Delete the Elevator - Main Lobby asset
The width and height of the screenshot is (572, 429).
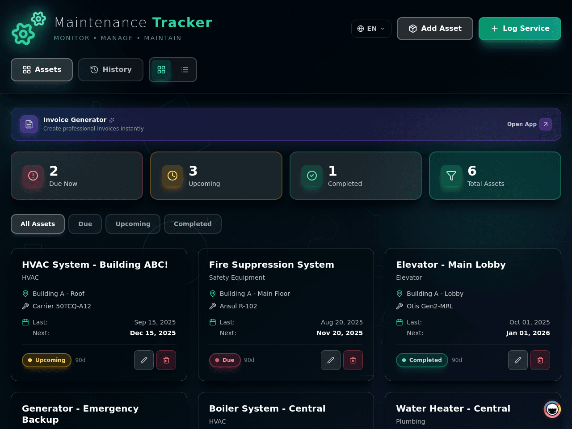pos(540,360)
